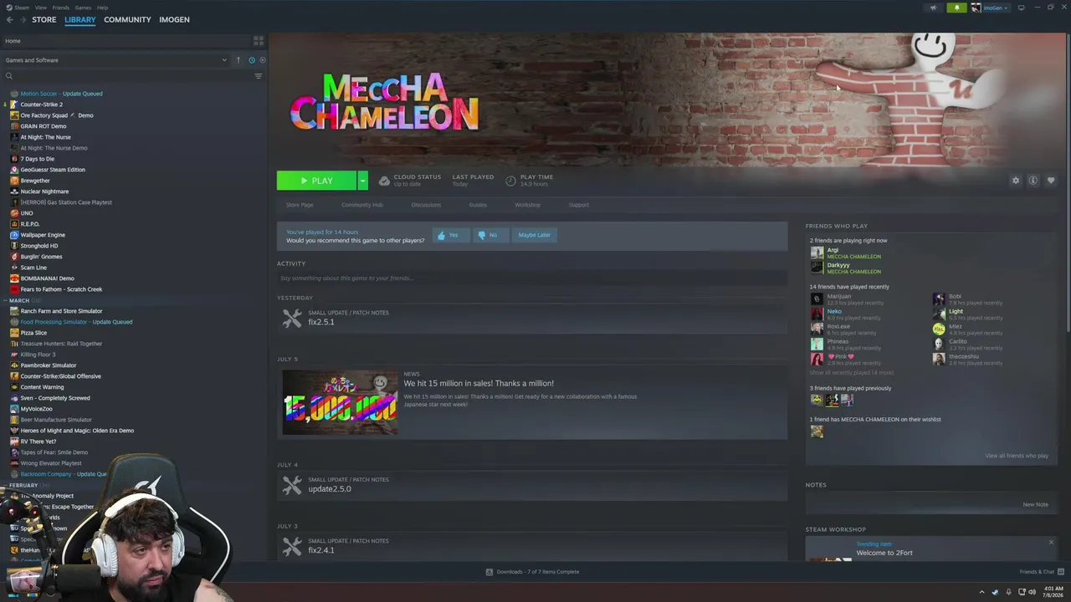Click the activity status input field
The width and height of the screenshot is (1071, 602).
click(532, 278)
